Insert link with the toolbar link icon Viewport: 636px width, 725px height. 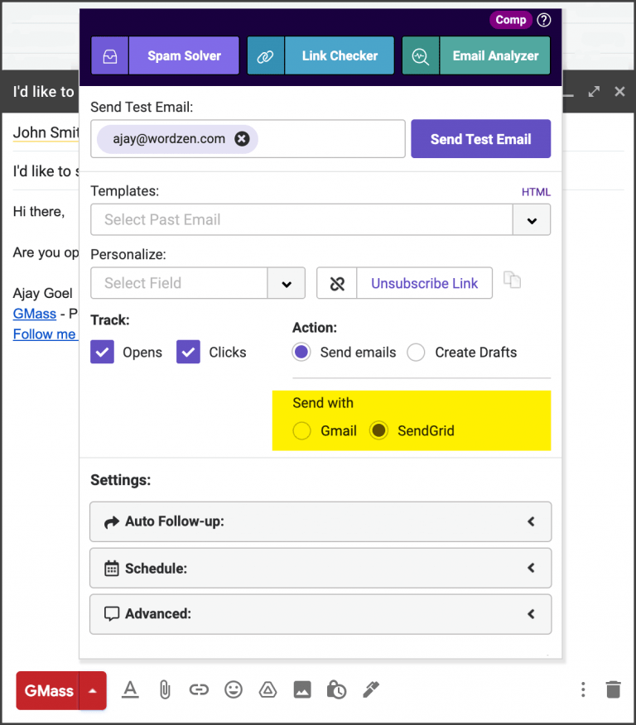199,690
